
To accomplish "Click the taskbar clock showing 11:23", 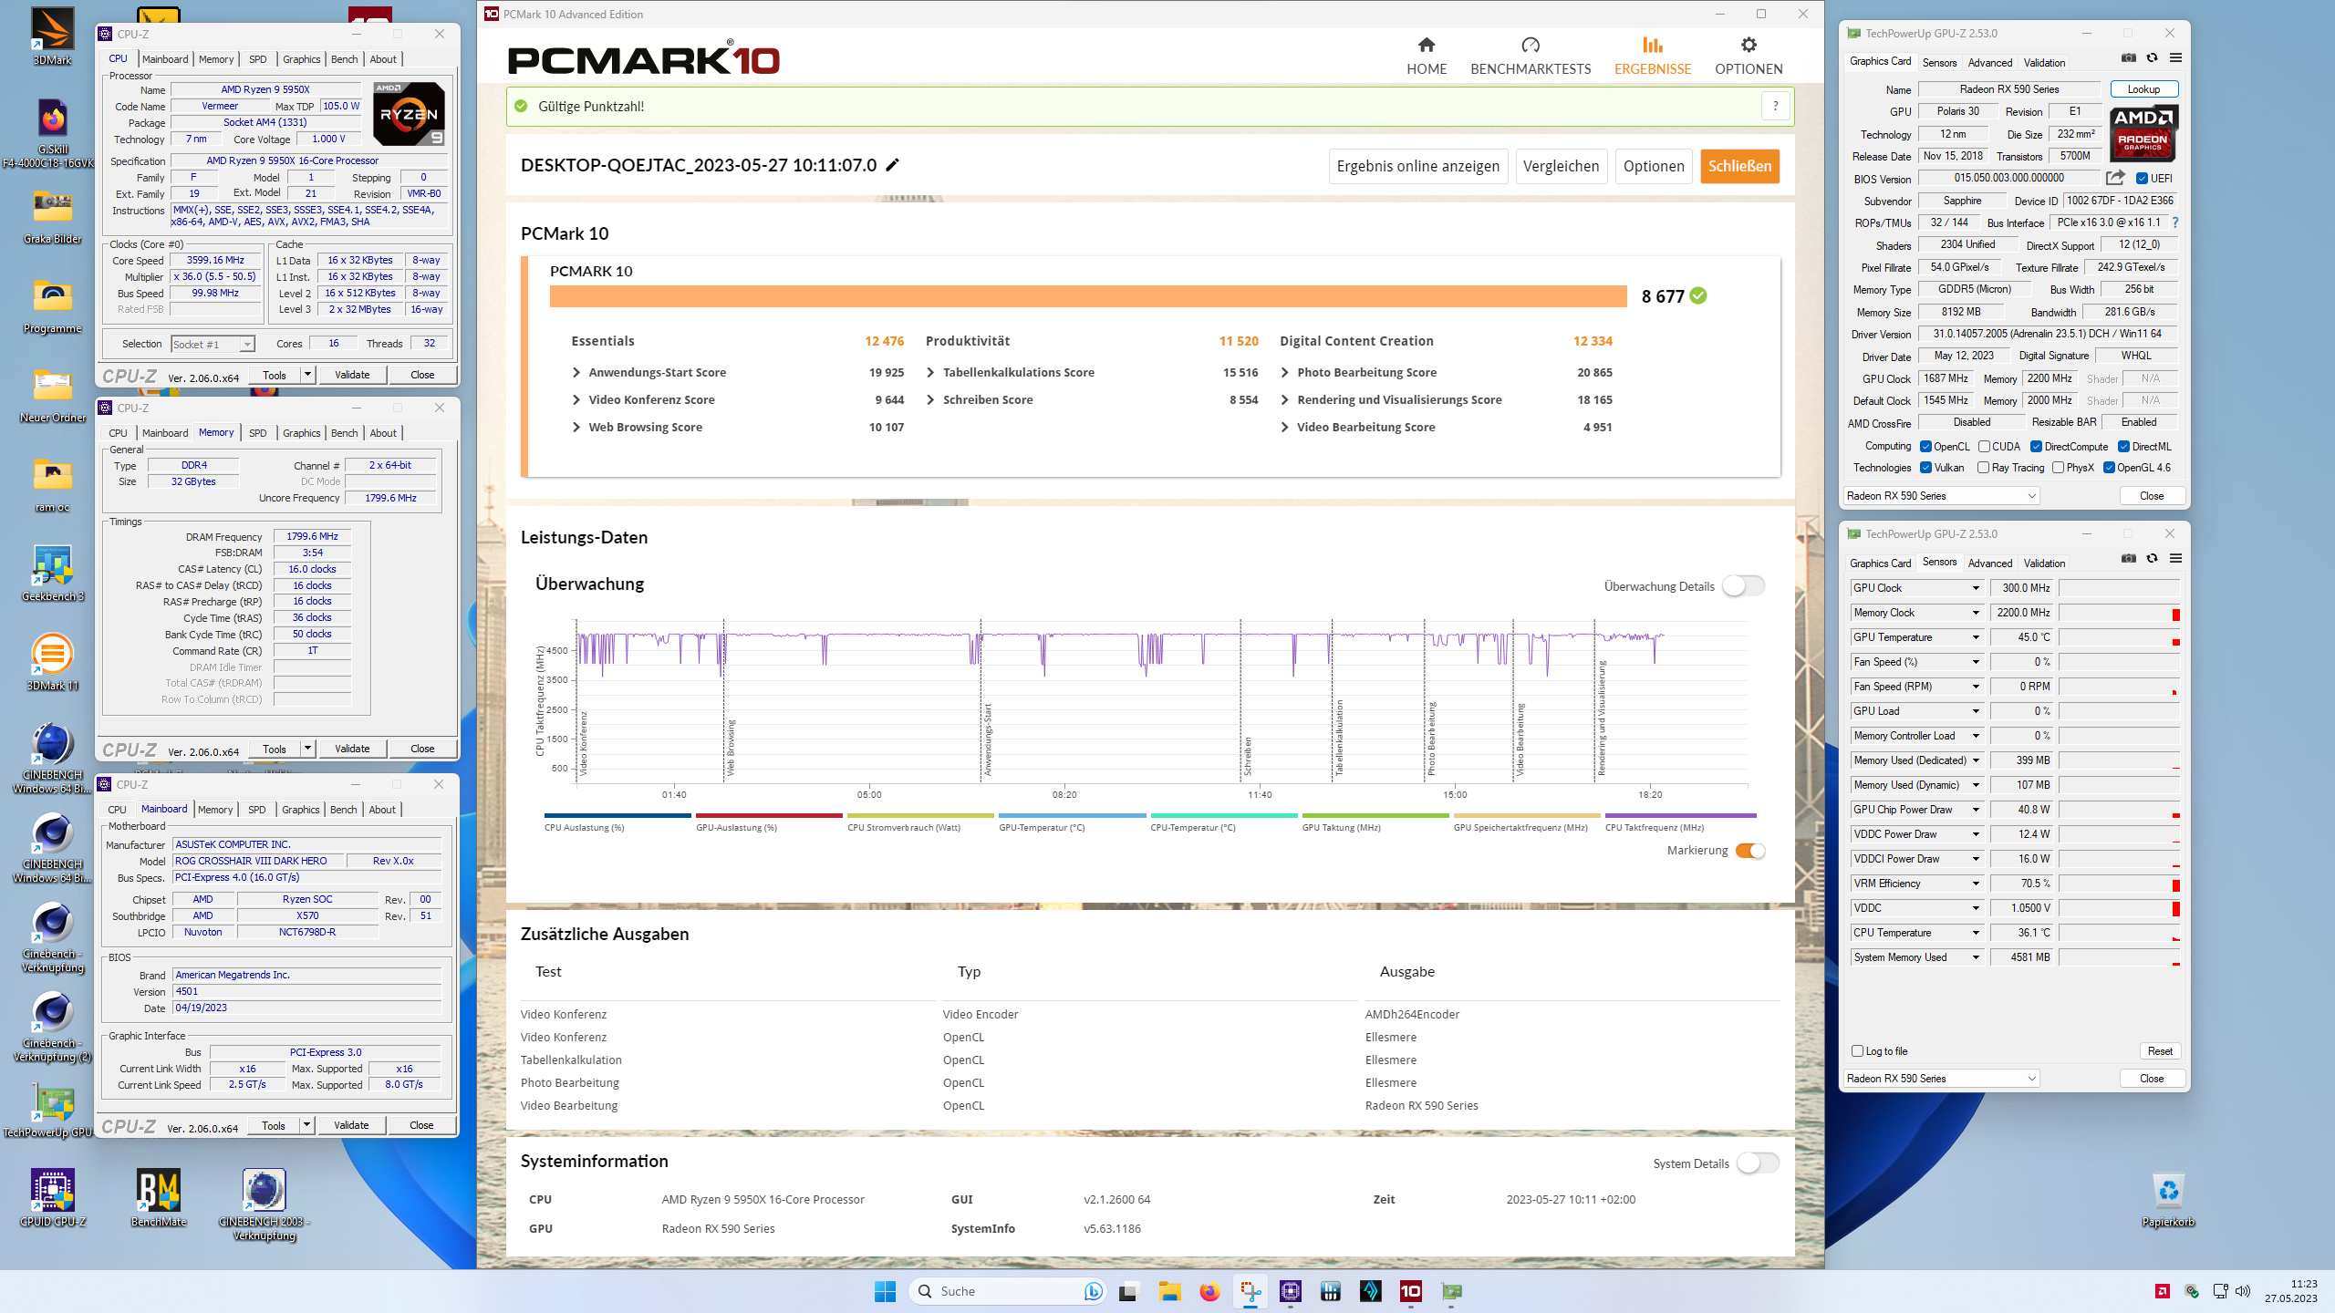I will pyautogui.click(x=2290, y=1291).
